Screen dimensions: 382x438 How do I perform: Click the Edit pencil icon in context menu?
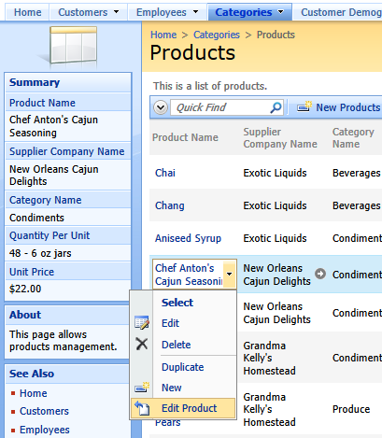(x=142, y=323)
